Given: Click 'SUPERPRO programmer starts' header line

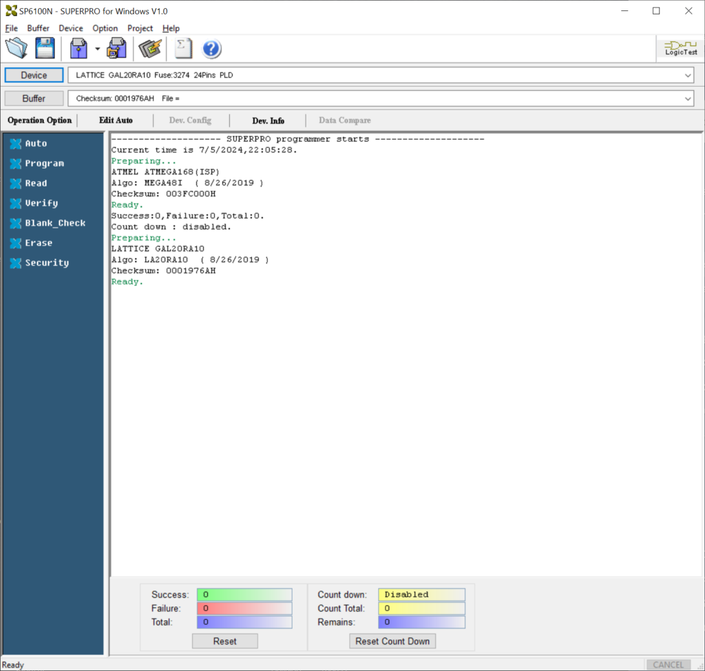Looking at the screenshot, I should tap(297, 139).
